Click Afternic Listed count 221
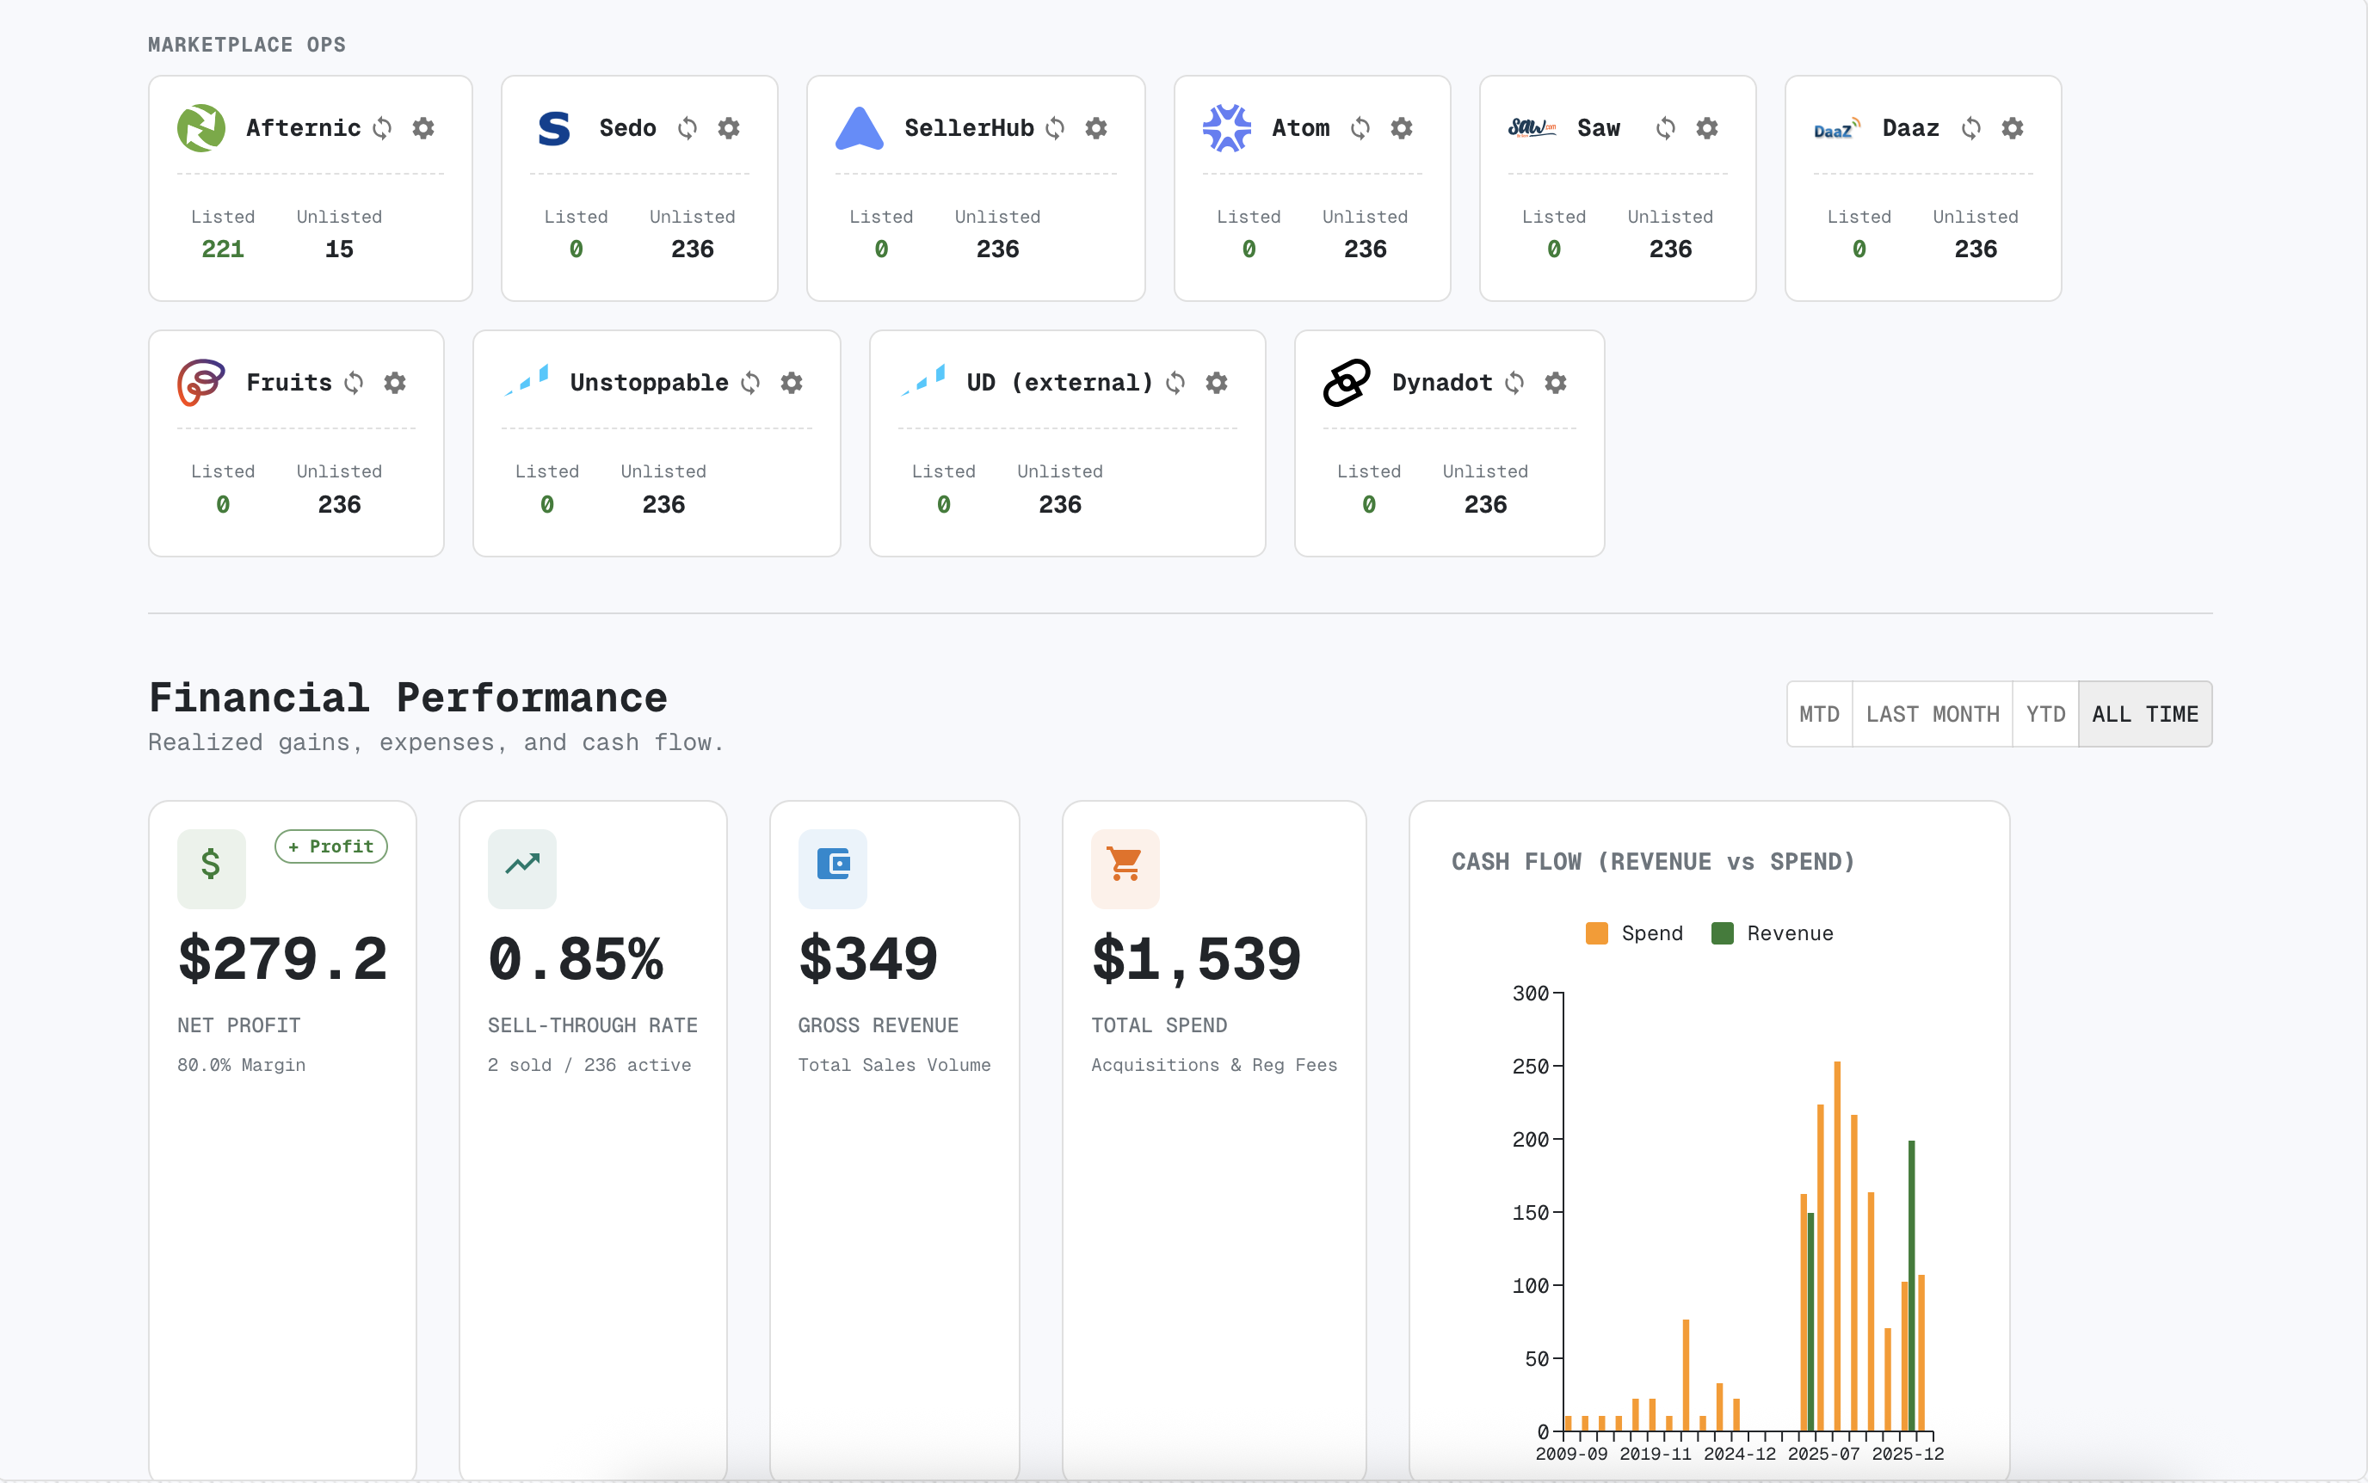This screenshot has width=2368, height=1483. click(x=223, y=249)
